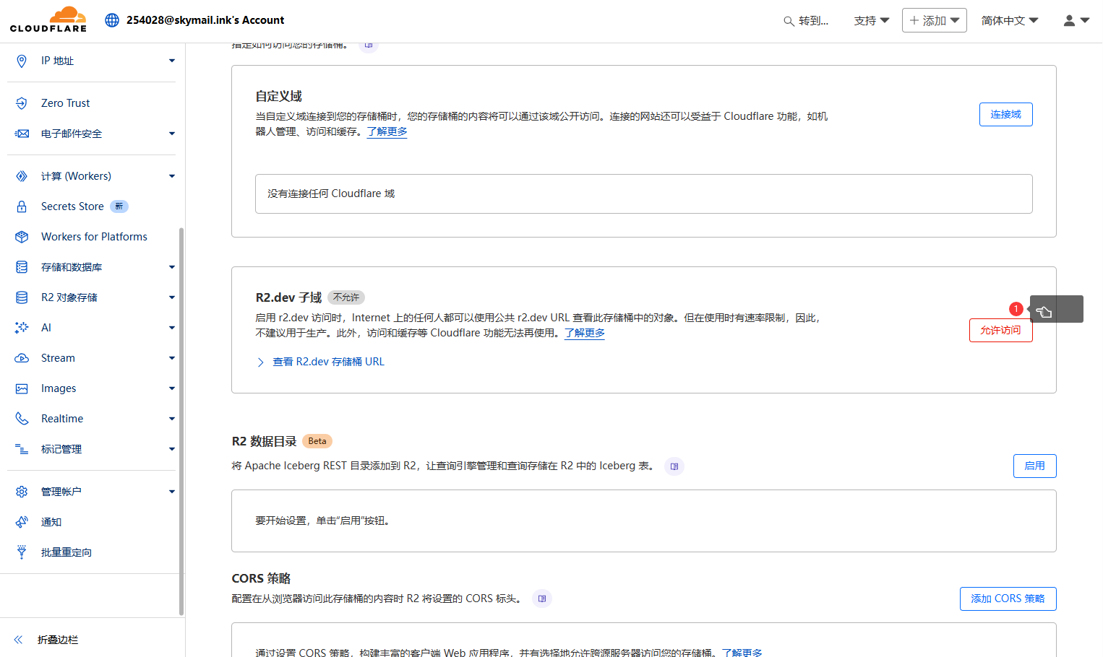Open the Secrets Store lock icon

22,206
